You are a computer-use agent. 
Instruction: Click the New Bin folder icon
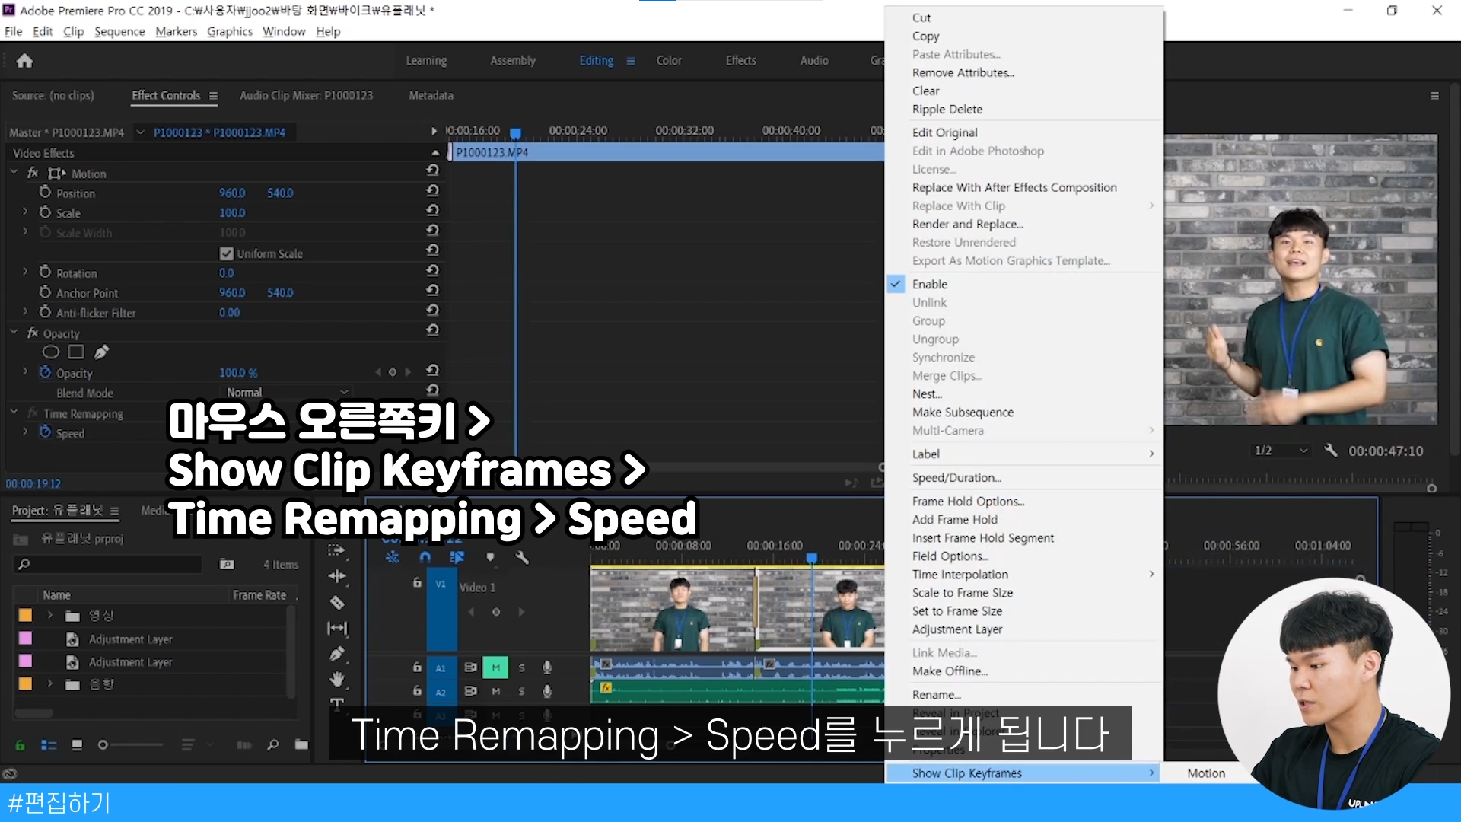pyautogui.click(x=301, y=745)
